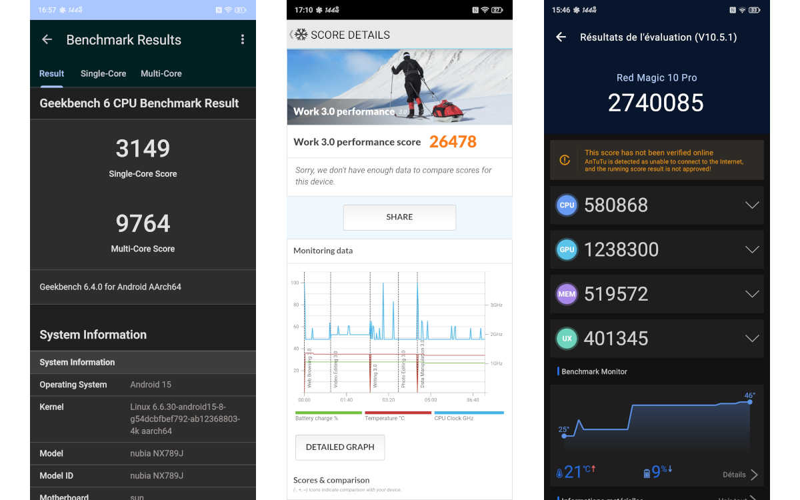
Task: Tap the 'Sorry, we don't have enough data' message
Action: click(393, 176)
